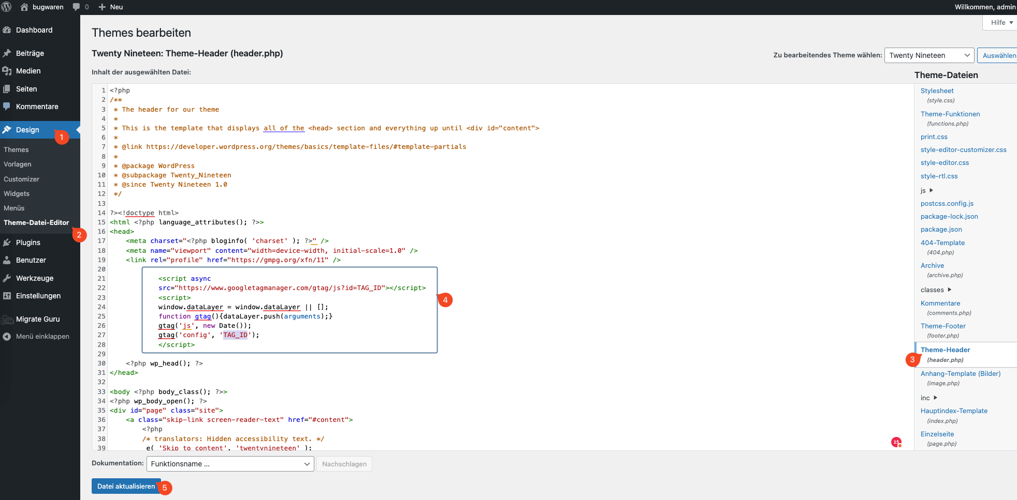This screenshot has height=500, width=1017.
Task: Click the Werkzeuge wrench icon
Action: click(x=7, y=278)
